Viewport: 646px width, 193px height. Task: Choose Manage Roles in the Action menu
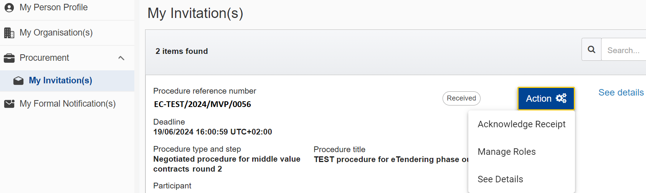(506, 152)
